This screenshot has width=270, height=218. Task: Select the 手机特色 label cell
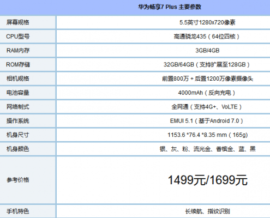coord(28,211)
